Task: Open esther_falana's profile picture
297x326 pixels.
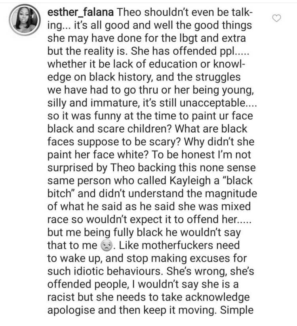Action: (25, 20)
